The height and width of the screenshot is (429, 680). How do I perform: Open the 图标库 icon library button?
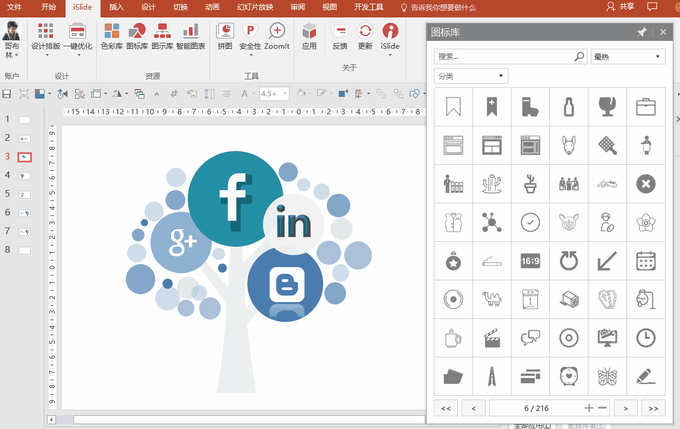pyautogui.click(x=137, y=37)
